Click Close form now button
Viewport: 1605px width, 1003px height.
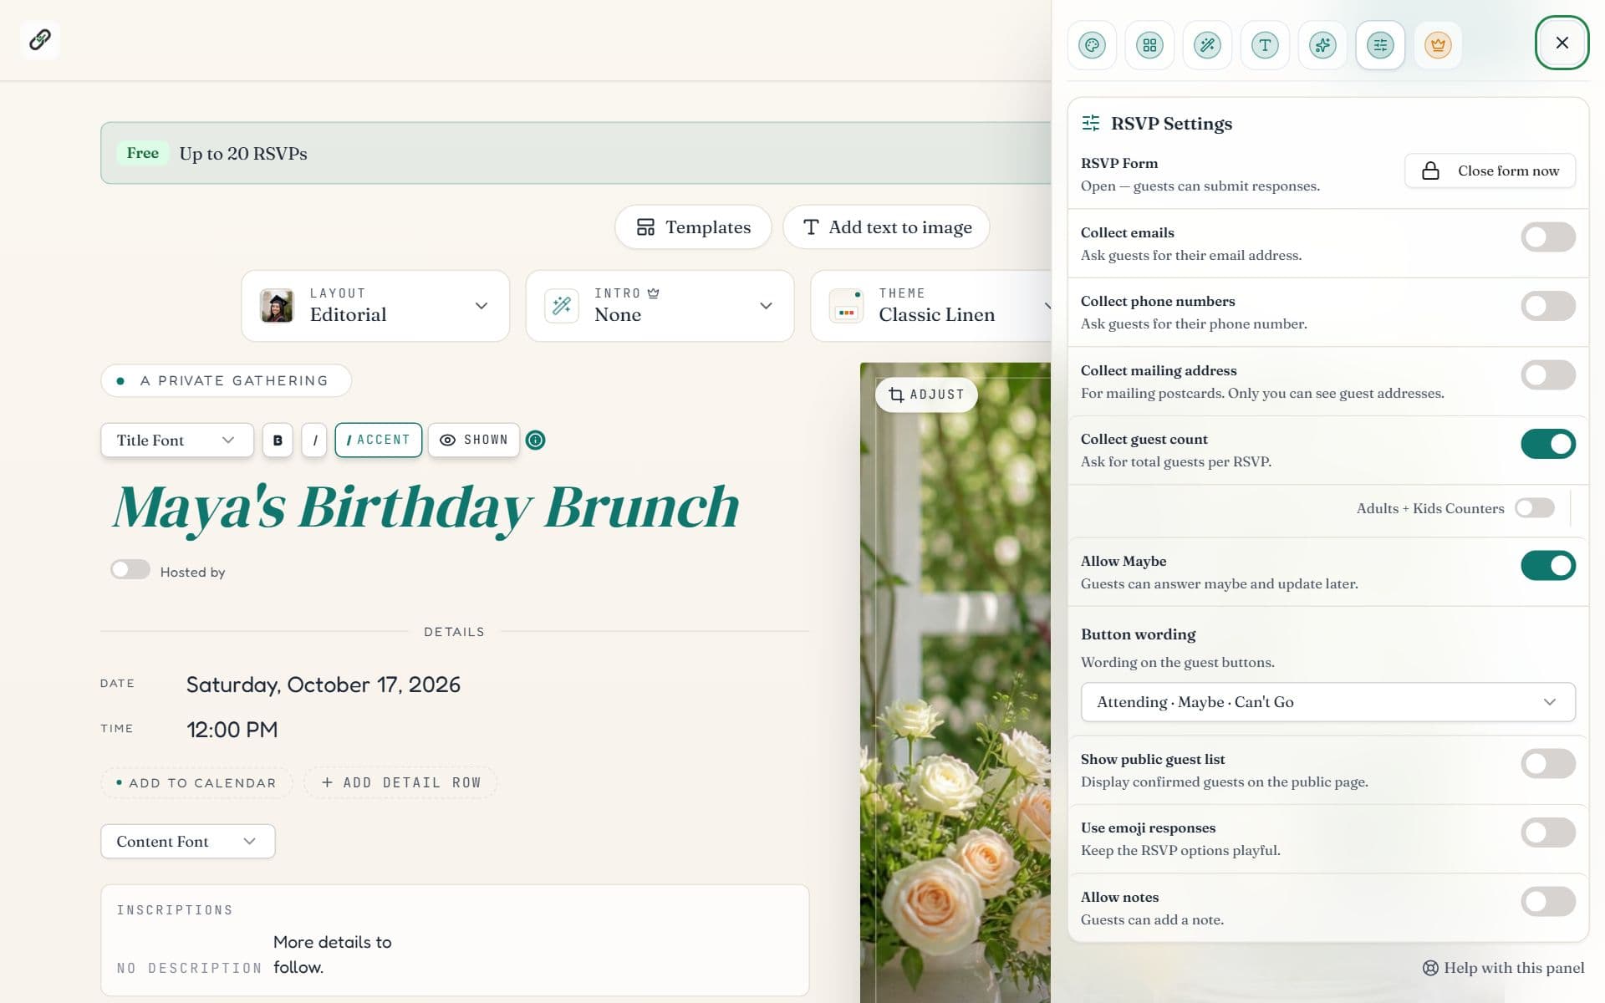[1490, 171]
